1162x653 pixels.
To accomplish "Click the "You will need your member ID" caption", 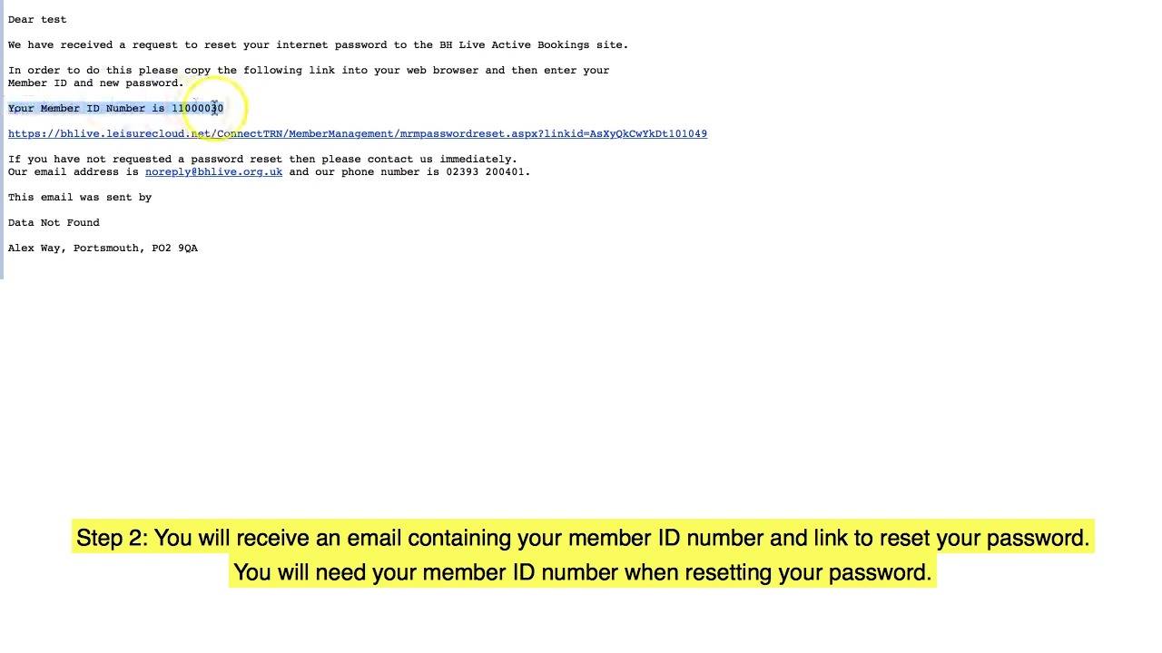I will pos(583,571).
